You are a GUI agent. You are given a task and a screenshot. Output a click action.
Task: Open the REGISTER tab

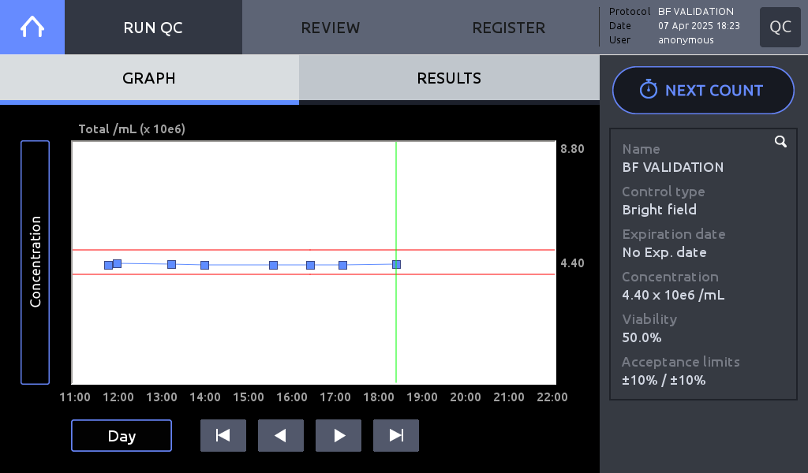[509, 28]
